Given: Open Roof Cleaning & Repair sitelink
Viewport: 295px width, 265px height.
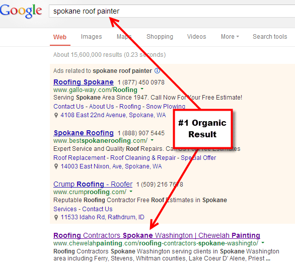Looking at the screenshot, I should click(143, 158).
